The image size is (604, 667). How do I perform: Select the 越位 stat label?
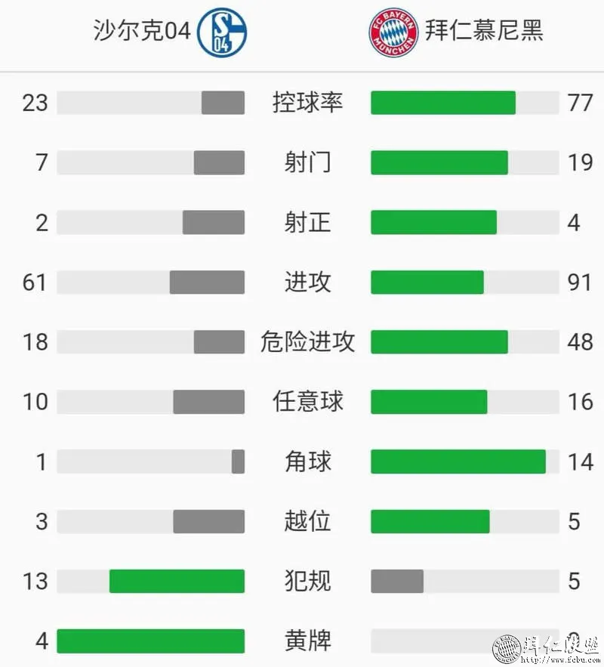coord(308,521)
